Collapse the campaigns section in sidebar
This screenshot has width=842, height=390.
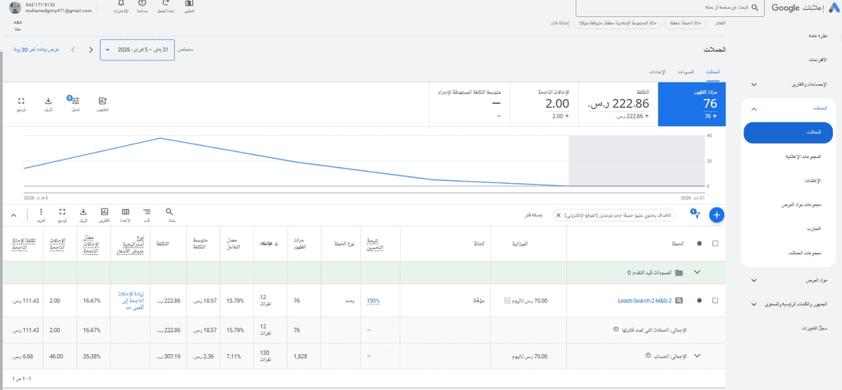coord(754,109)
